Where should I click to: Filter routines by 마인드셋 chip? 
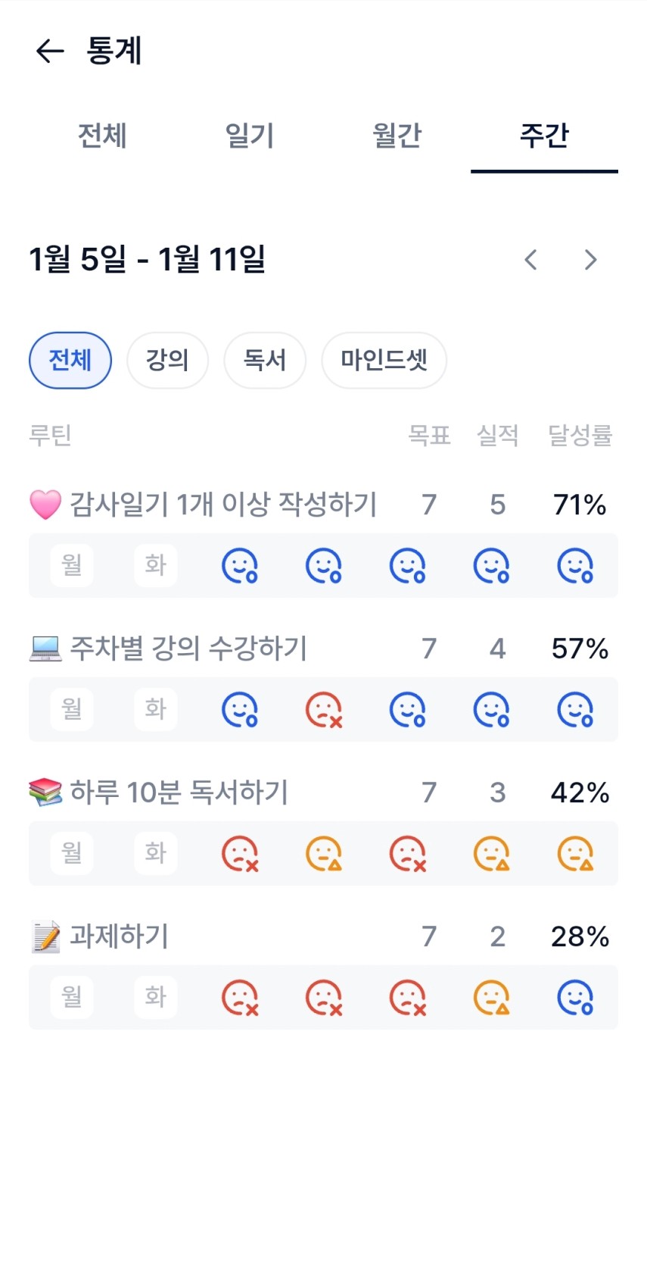[384, 360]
